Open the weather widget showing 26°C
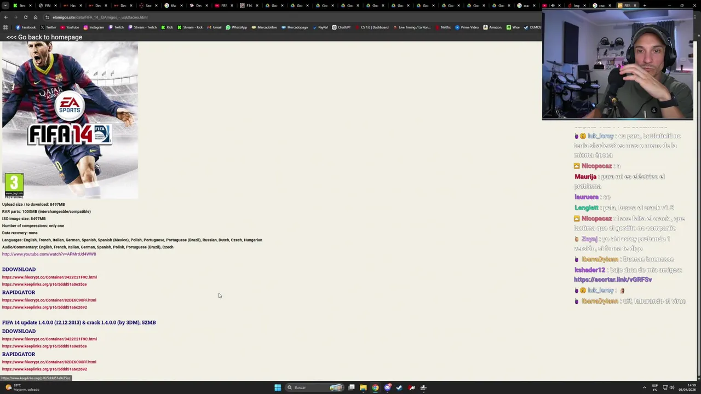The height and width of the screenshot is (394, 701). [x=22, y=387]
